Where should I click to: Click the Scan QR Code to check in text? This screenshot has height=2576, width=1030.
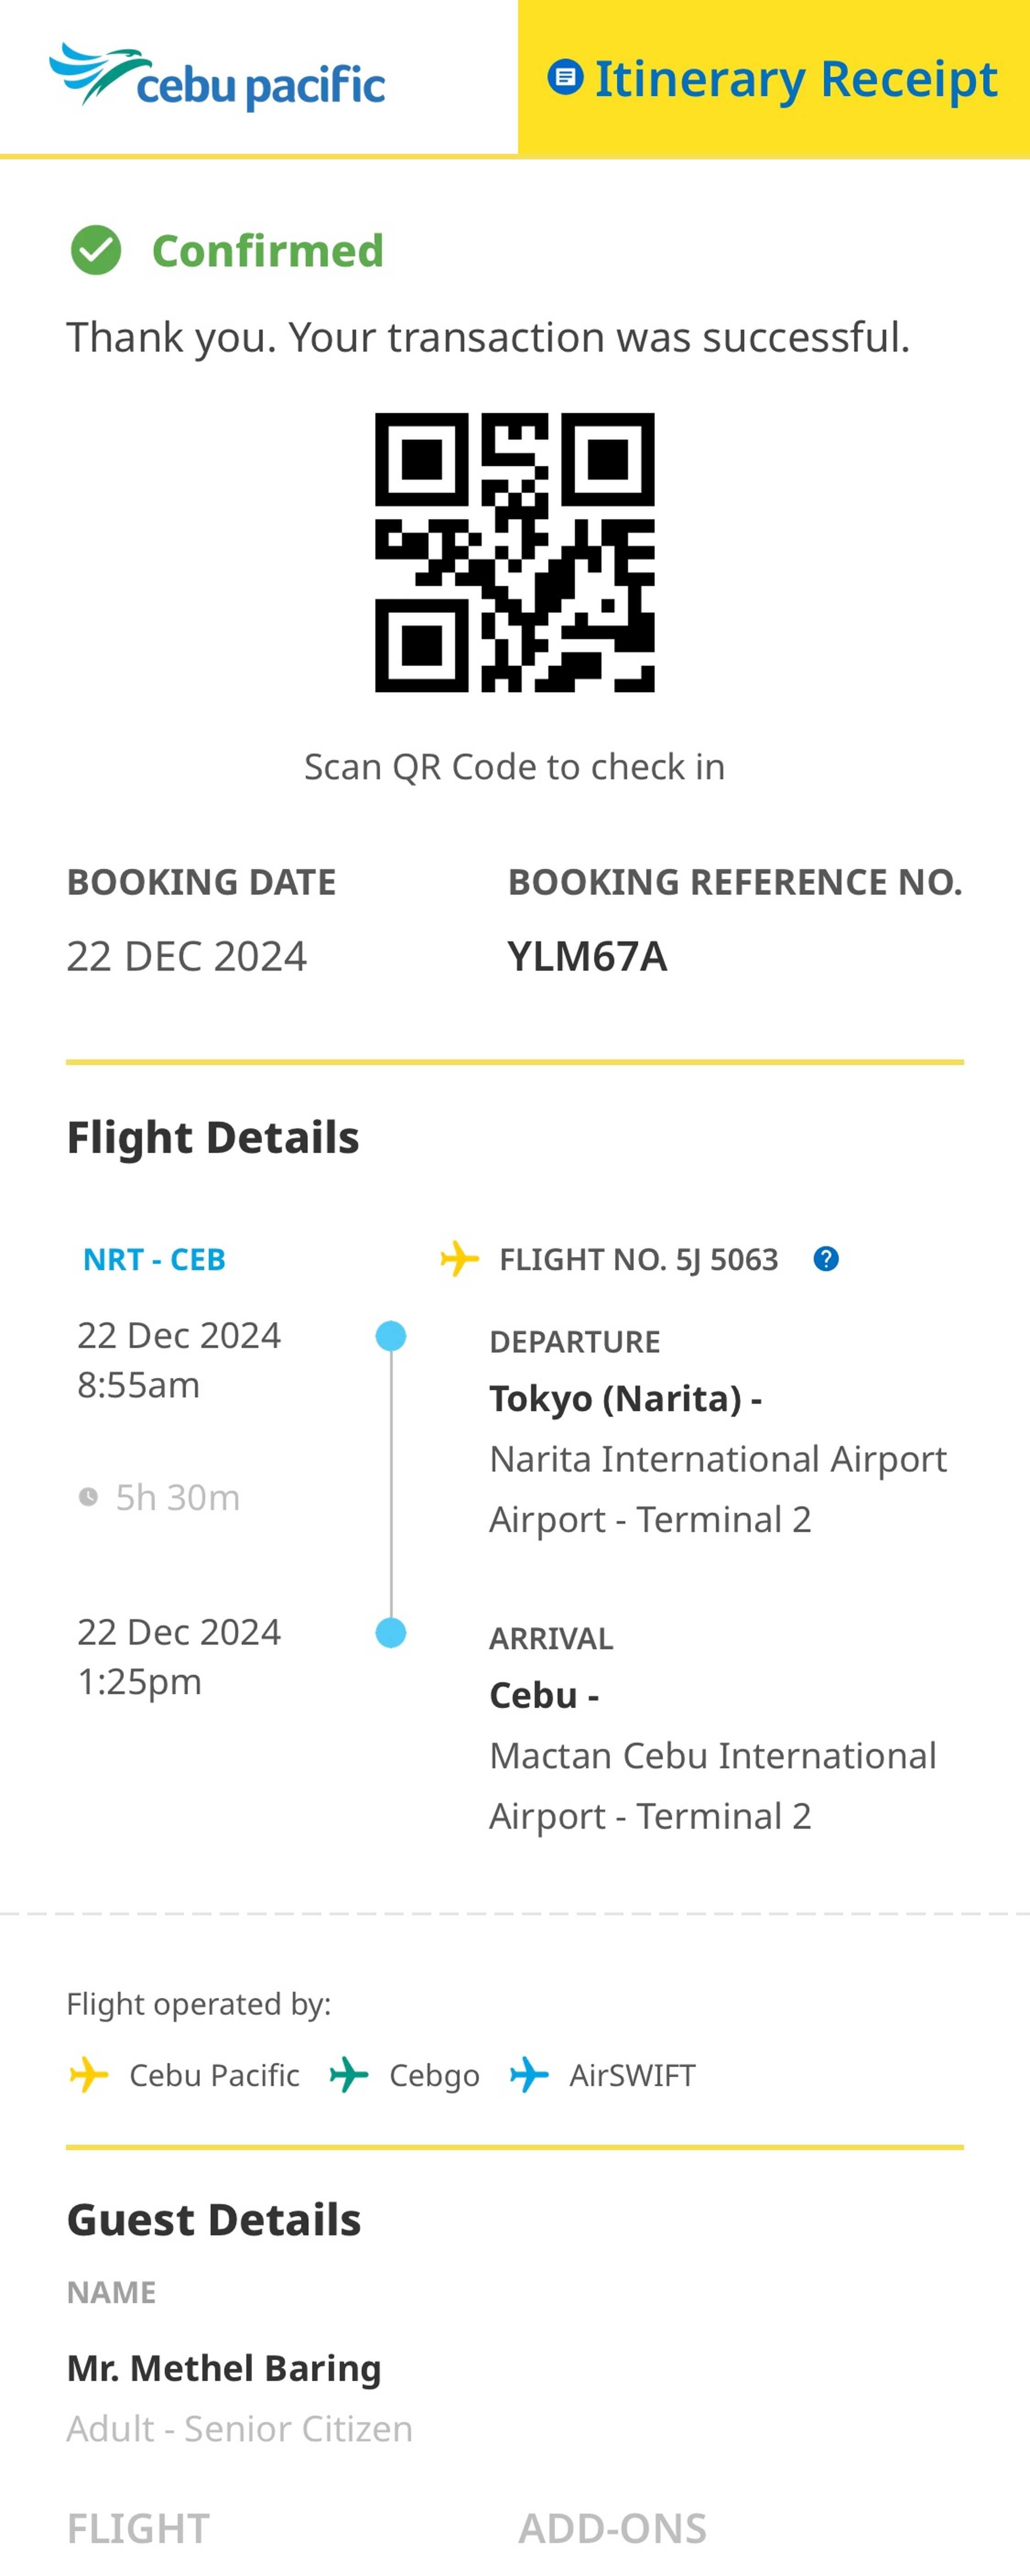(x=514, y=767)
